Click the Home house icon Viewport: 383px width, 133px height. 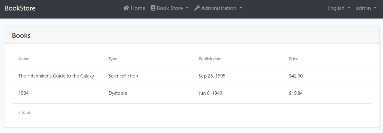pyautogui.click(x=126, y=8)
